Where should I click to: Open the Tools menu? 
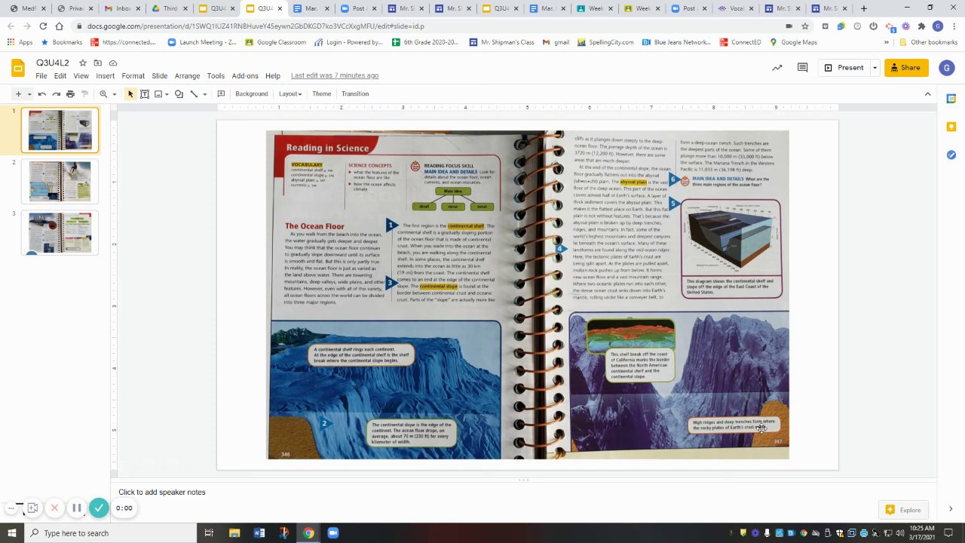[x=216, y=76]
